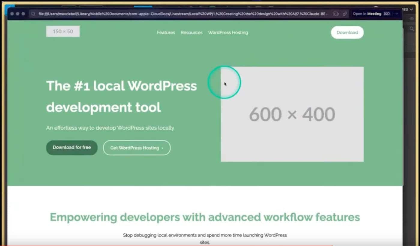This screenshot has width=420, height=246.
Task: Click the 'Stop debugging local environments' paragraph
Action: [x=205, y=238]
